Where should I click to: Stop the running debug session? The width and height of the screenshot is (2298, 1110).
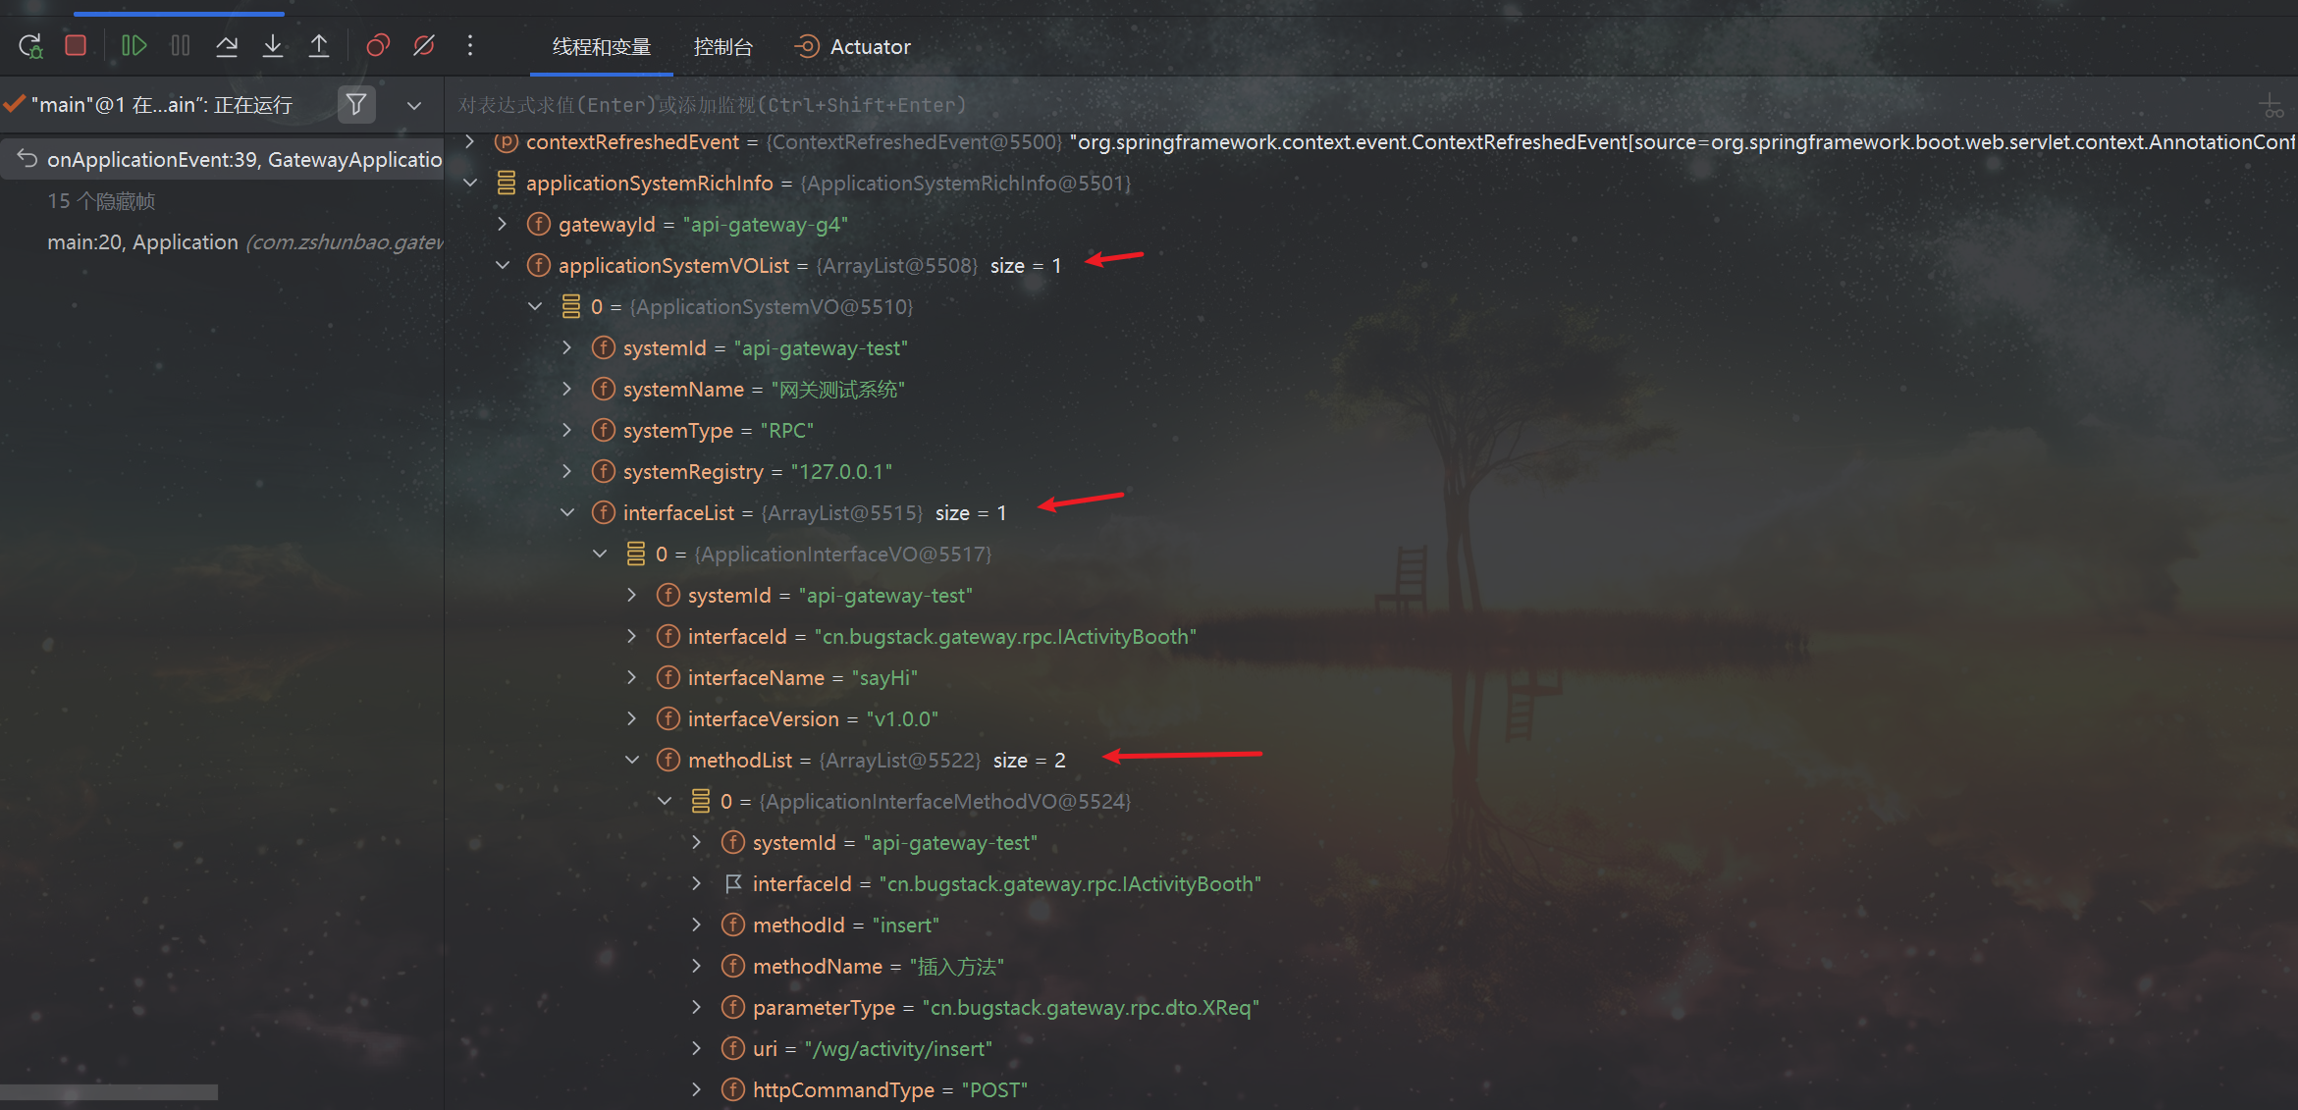tap(76, 46)
